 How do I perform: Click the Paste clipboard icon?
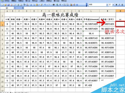click(37, 5)
